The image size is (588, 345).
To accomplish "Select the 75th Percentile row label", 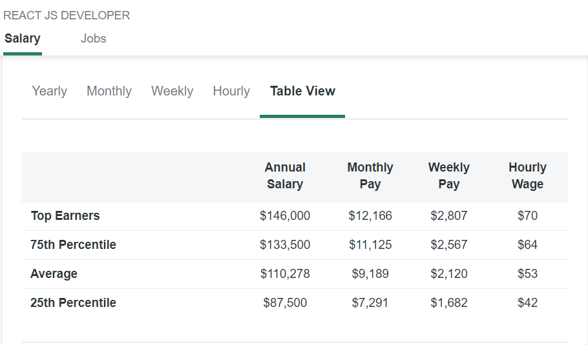I will (73, 244).
